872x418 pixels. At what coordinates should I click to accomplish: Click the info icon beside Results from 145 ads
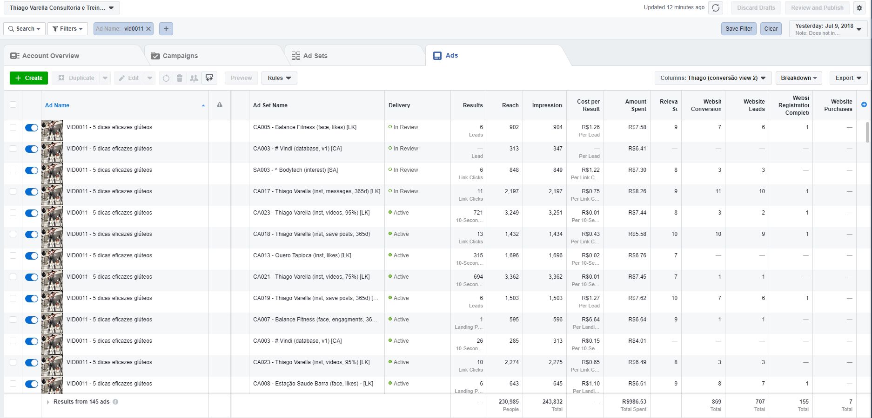(115, 402)
